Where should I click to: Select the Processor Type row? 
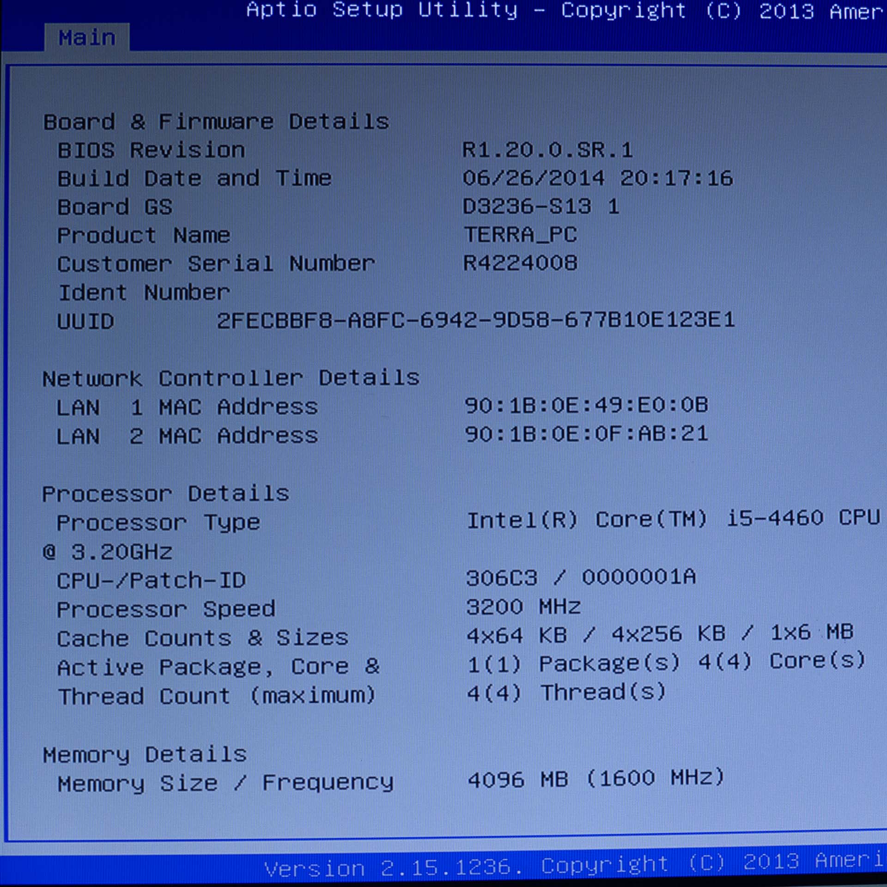point(158,523)
